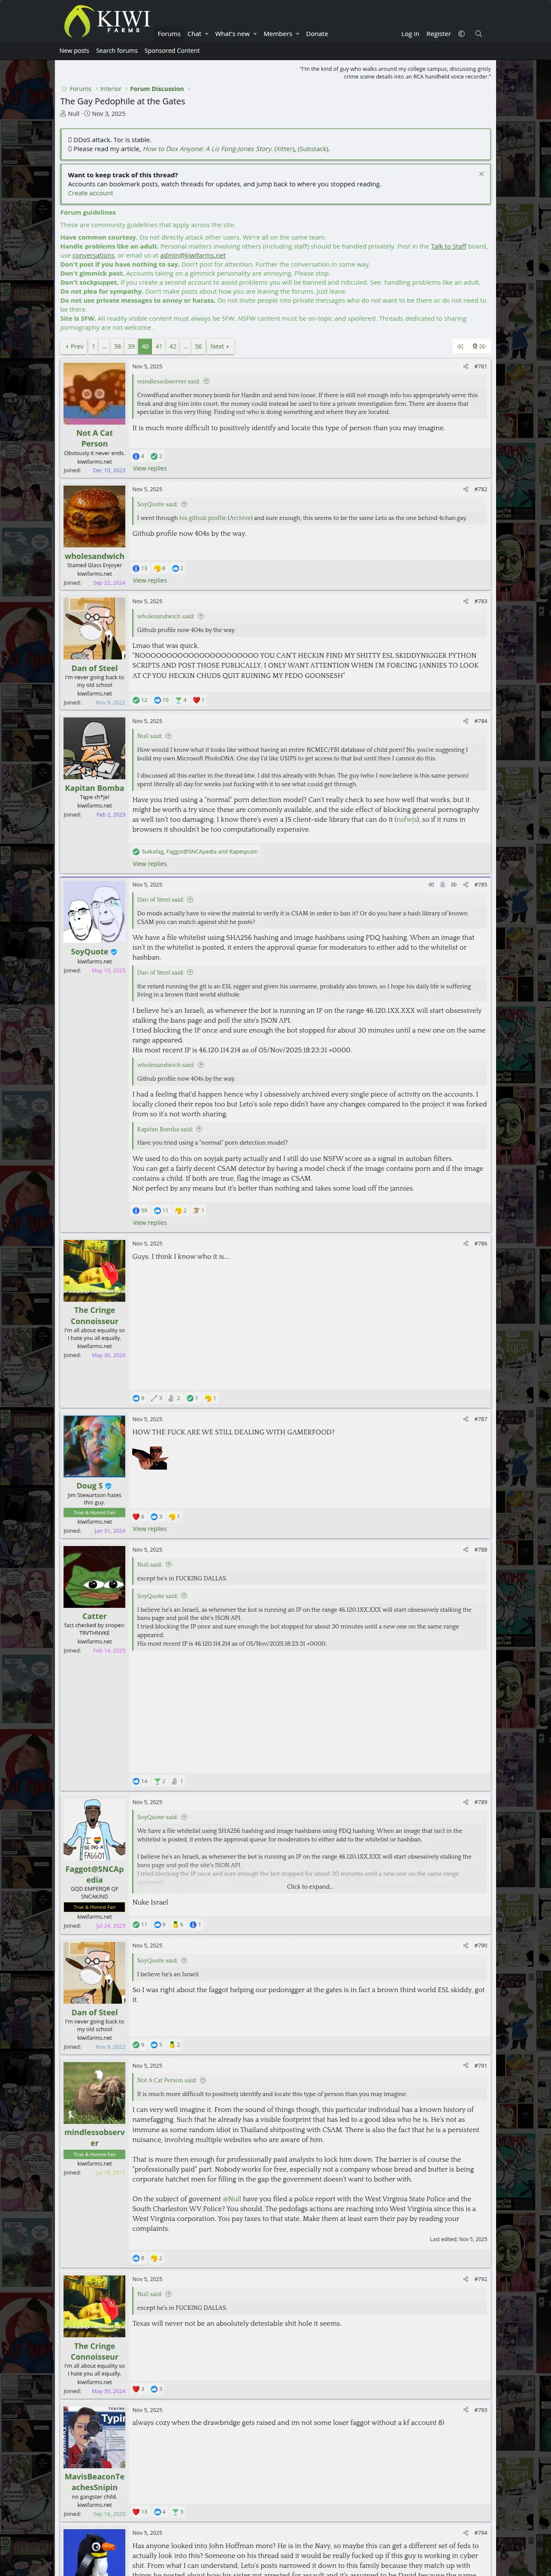Go to the Prev page of the thread
This screenshot has width=551, height=2576.
click(x=75, y=346)
